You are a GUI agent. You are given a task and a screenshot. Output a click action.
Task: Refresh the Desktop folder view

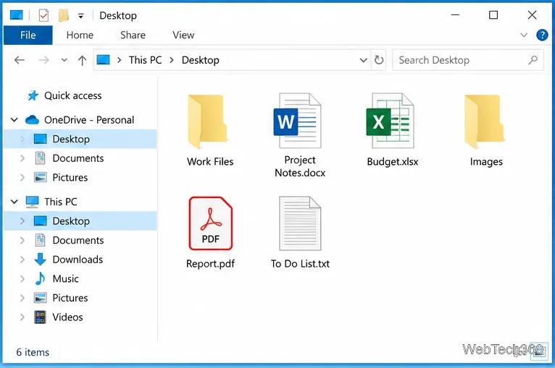379,60
